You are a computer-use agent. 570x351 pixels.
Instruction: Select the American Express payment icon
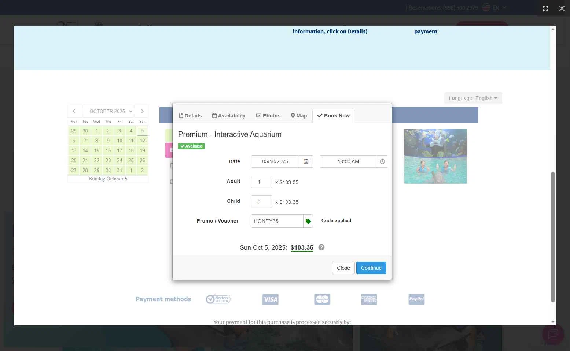[x=369, y=299]
